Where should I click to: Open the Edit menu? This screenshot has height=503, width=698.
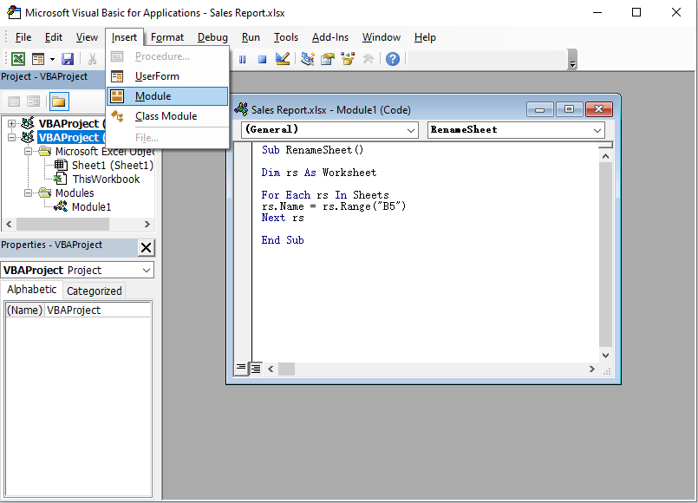point(54,37)
